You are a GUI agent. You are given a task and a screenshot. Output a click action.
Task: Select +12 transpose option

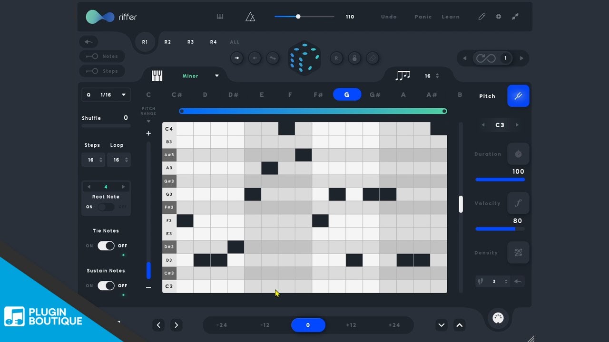click(351, 325)
